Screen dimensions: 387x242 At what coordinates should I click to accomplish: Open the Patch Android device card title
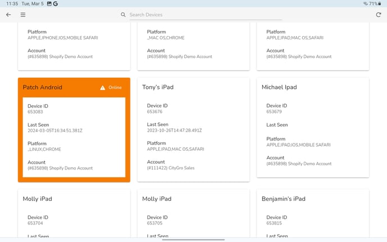[x=42, y=87]
